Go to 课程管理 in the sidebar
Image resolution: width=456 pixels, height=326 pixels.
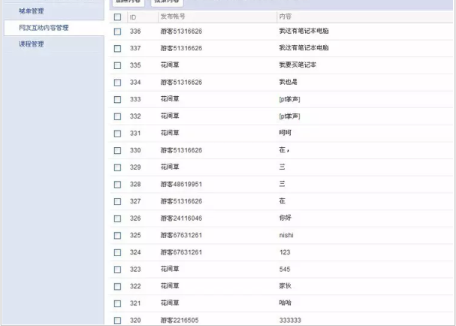tap(32, 44)
